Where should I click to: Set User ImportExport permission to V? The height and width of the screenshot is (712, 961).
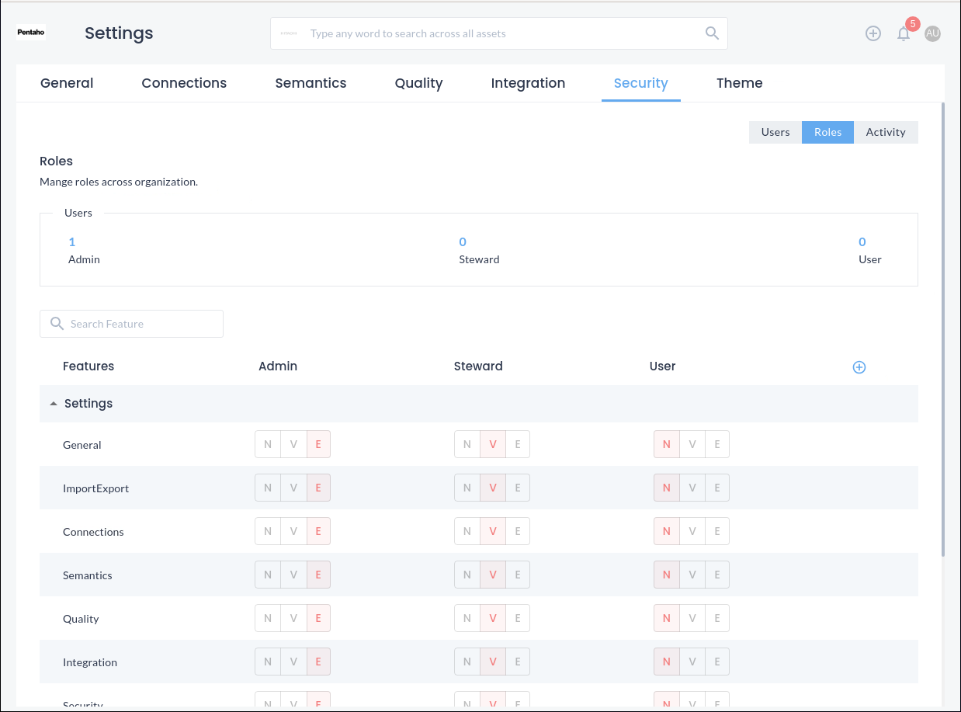click(692, 488)
